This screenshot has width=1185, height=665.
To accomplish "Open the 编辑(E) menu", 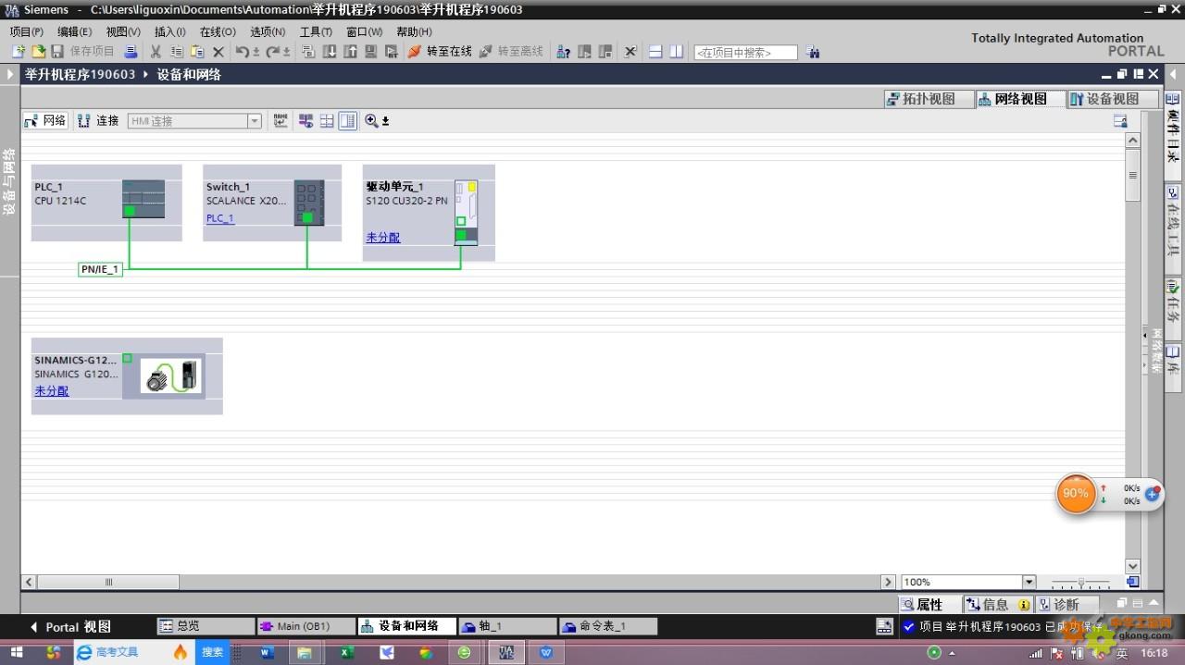I will pyautogui.click(x=75, y=31).
